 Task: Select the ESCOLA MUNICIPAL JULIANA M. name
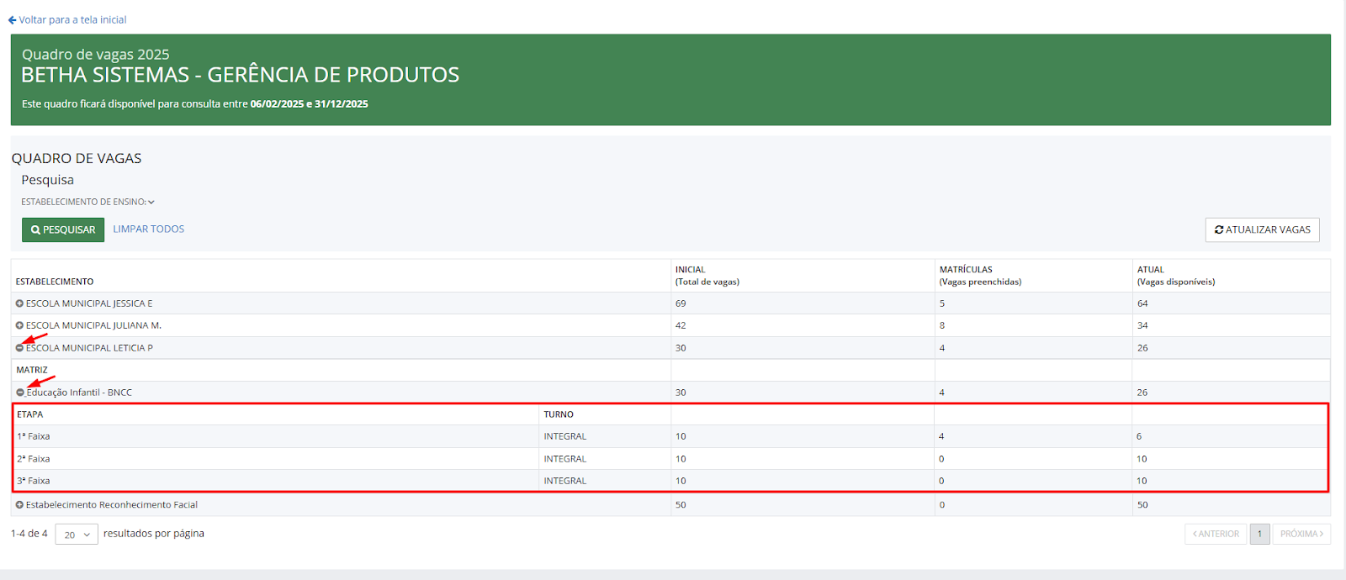click(x=93, y=325)
